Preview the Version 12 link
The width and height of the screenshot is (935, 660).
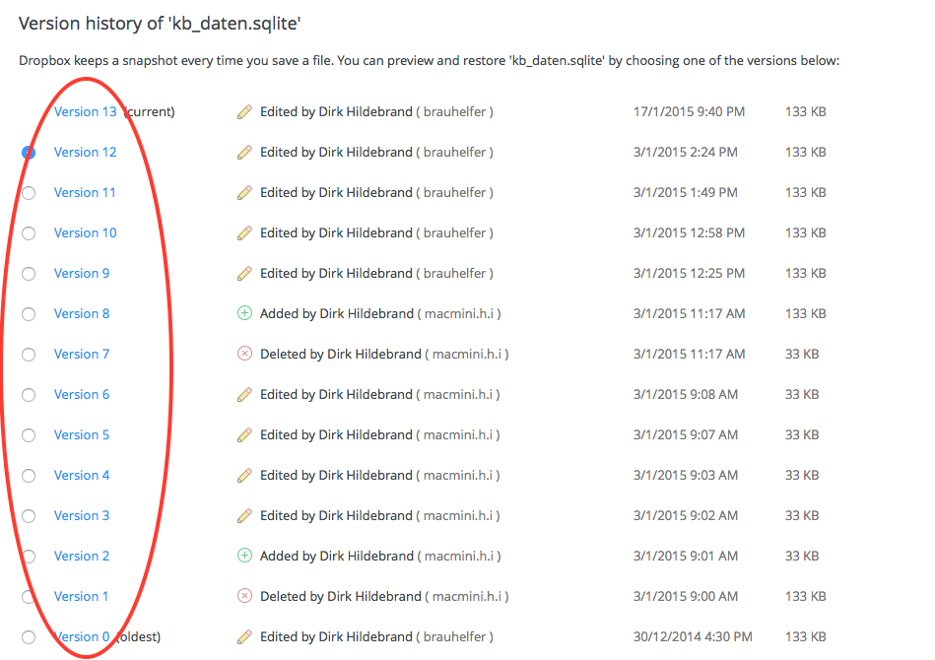tap(85, 152)
